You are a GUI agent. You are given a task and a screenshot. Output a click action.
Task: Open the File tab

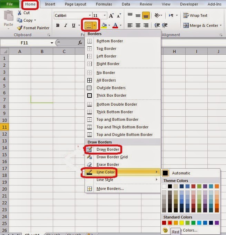[10, 4]
